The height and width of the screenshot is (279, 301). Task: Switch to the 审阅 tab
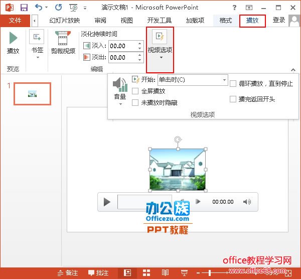point(100,21)
